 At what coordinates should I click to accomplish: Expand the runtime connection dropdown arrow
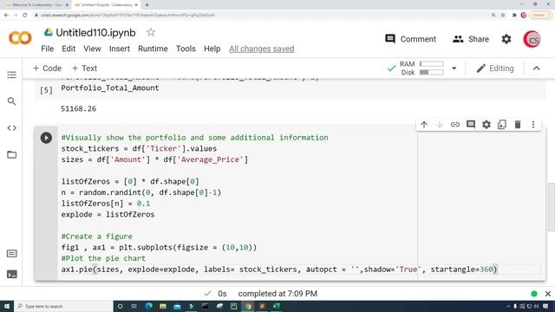click(454, 68)
